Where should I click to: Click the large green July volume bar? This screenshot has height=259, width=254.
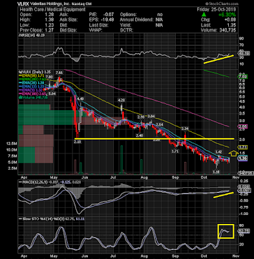[122, 159]
